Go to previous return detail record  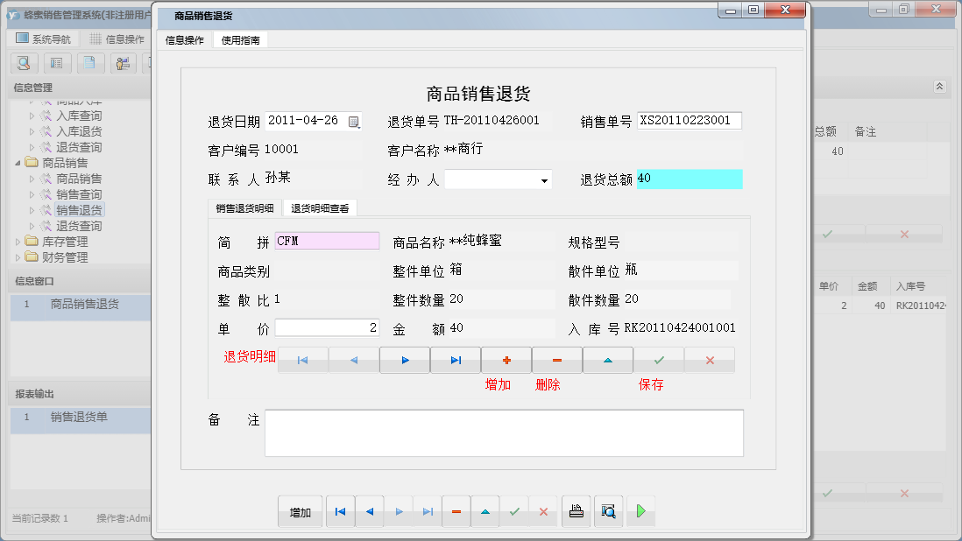[x=354, y=361]
